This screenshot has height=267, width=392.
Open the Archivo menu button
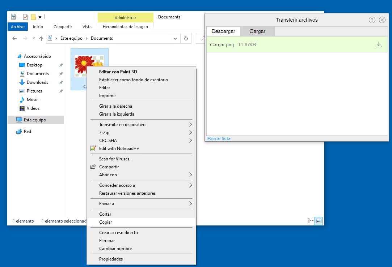coord(17,27)
